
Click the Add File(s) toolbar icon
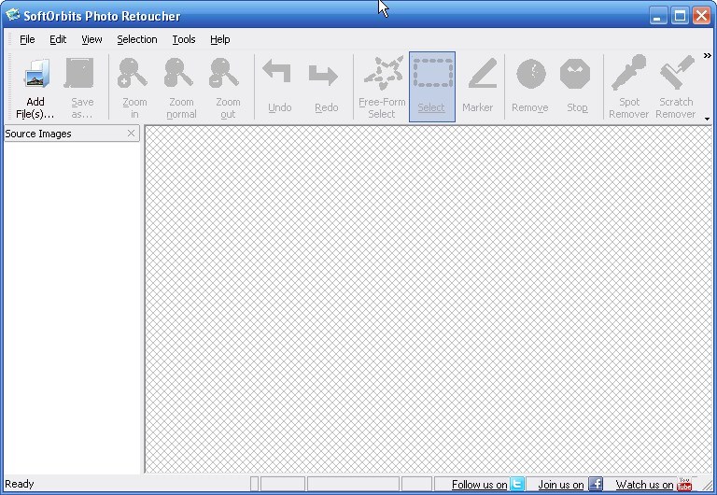point(35,74)
